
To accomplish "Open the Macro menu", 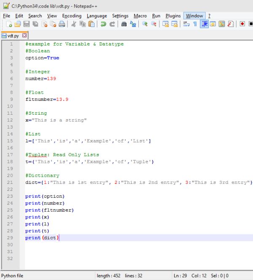I will [x=140, y=16].
